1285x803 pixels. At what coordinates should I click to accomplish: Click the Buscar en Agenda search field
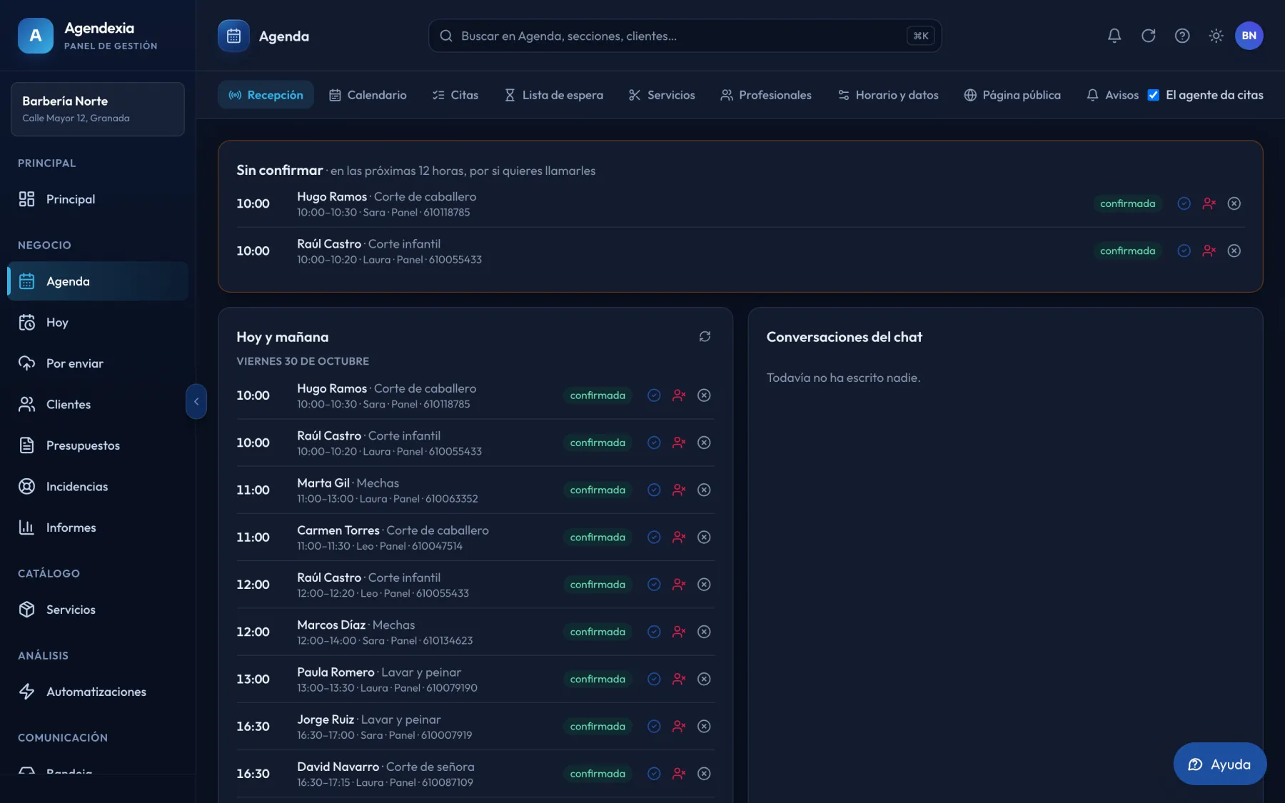(685, 36)
